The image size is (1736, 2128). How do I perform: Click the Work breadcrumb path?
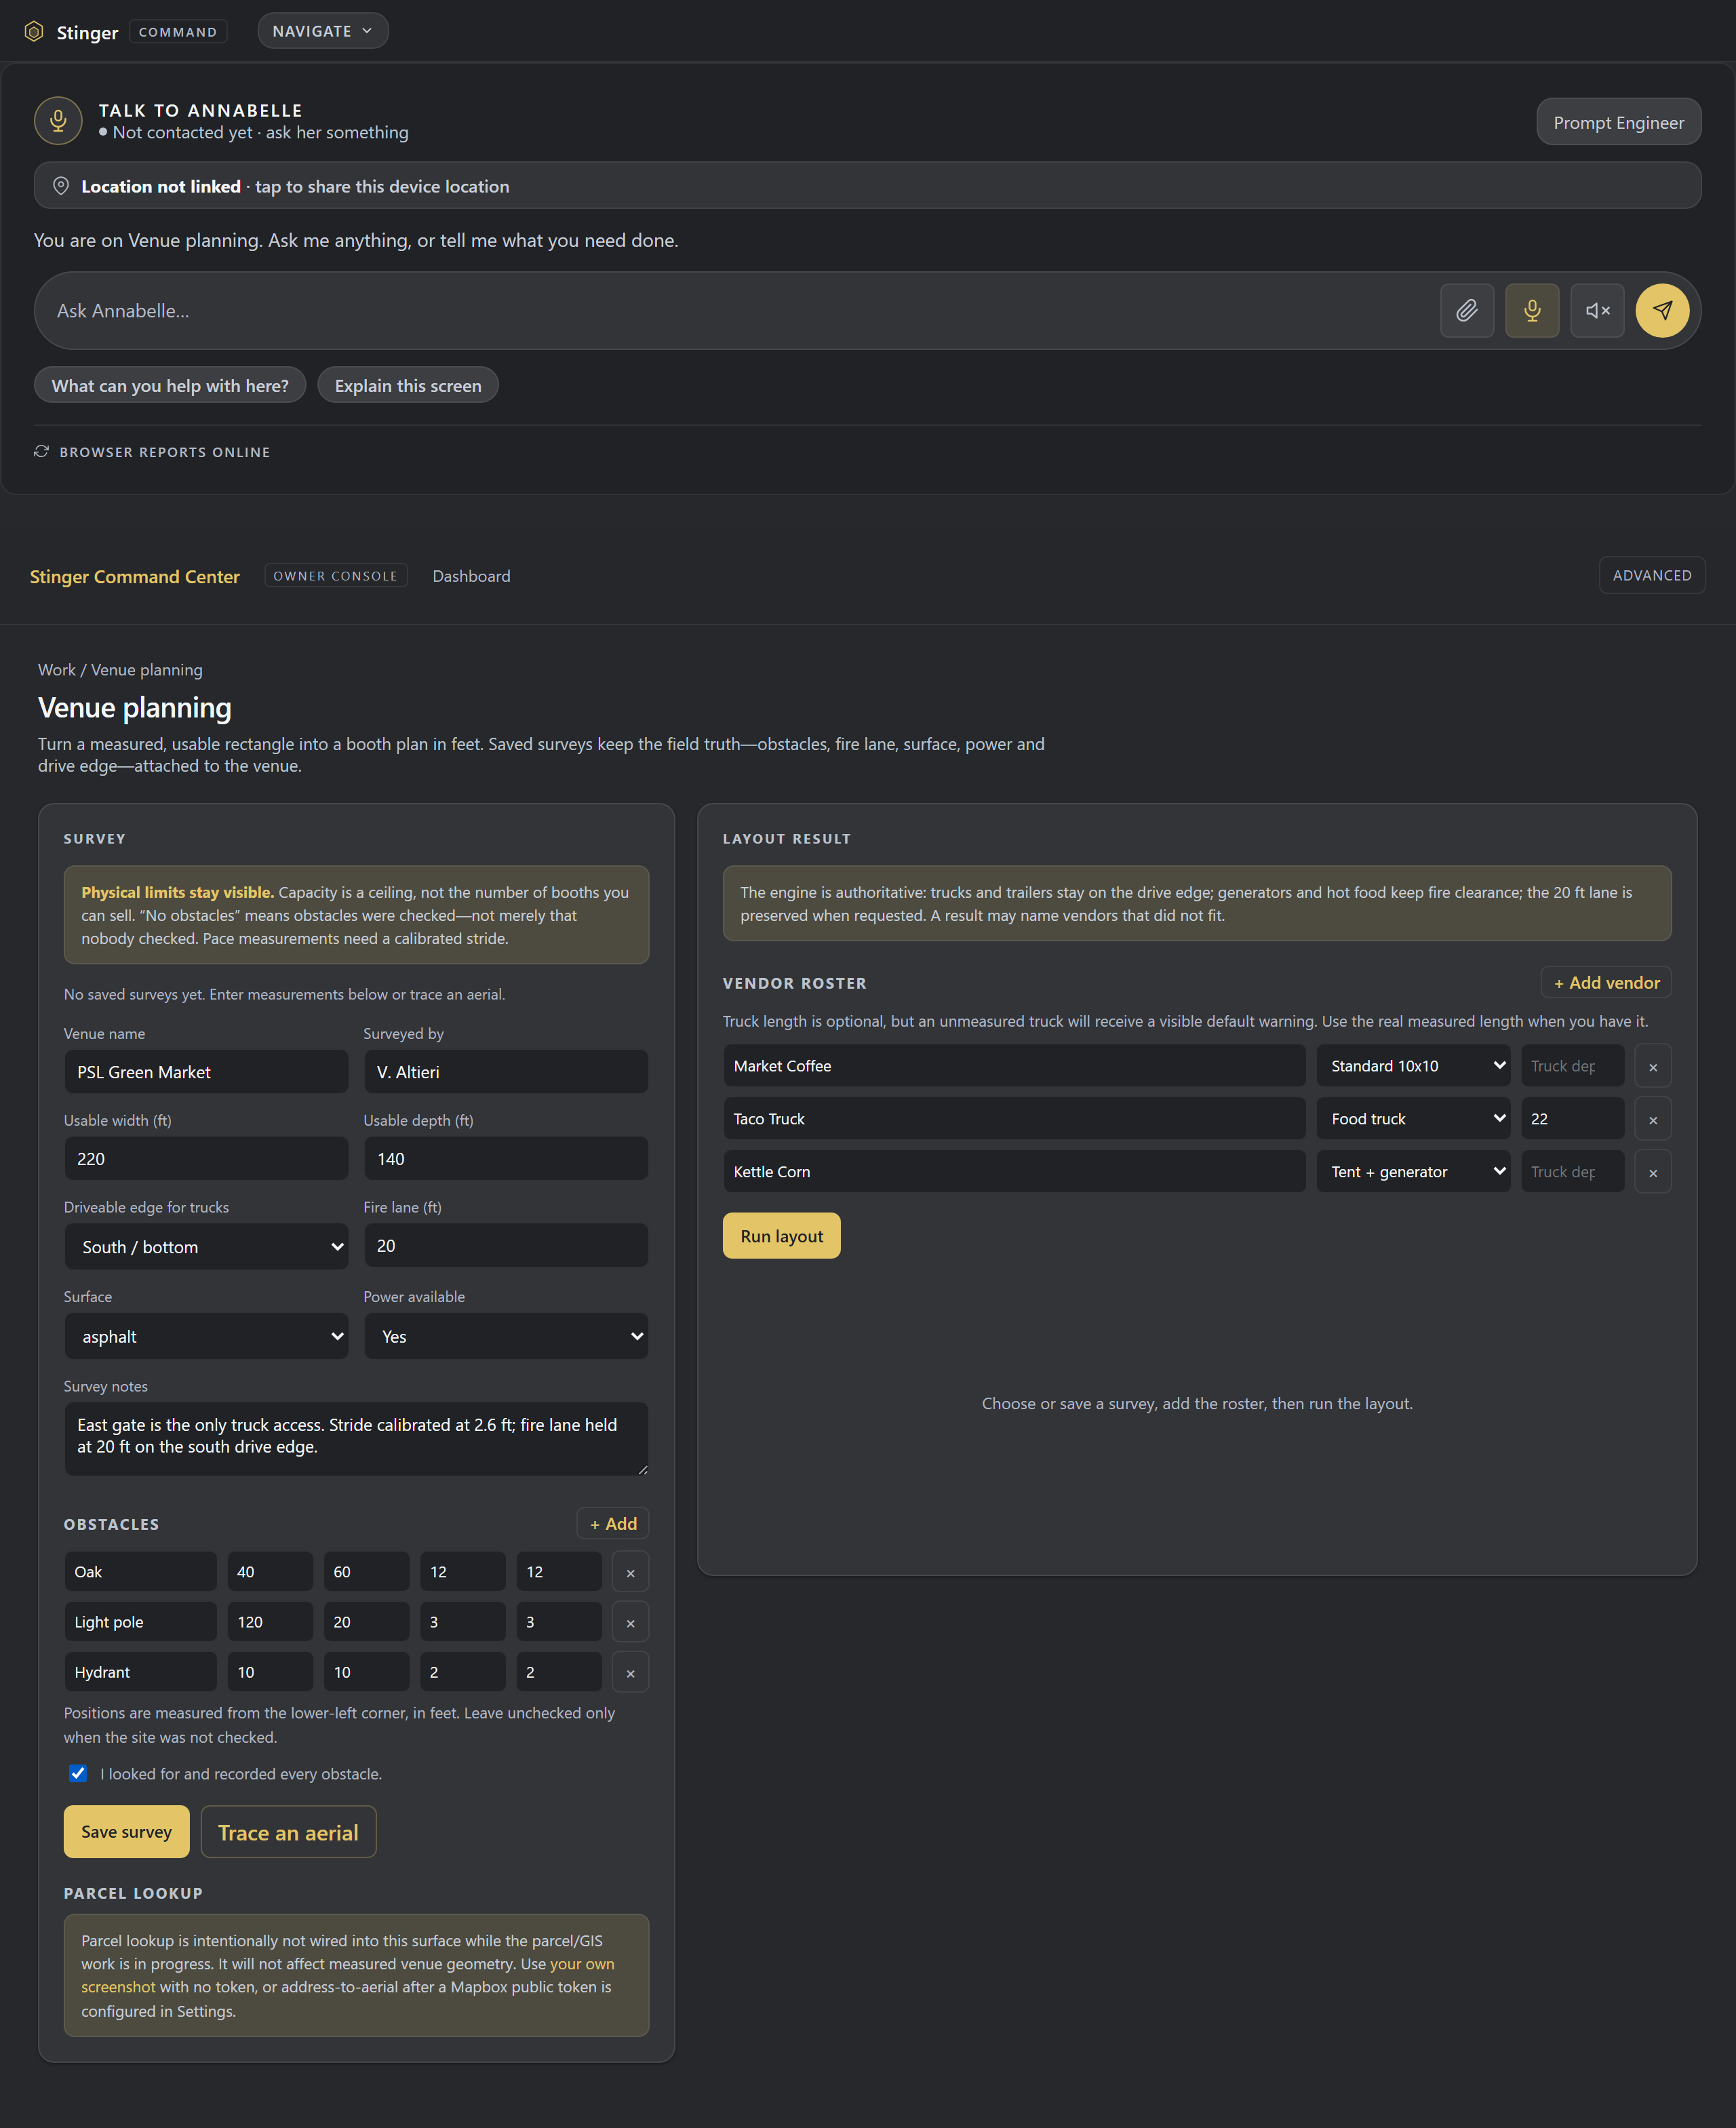pyautogui.click(x=56, y=670)
